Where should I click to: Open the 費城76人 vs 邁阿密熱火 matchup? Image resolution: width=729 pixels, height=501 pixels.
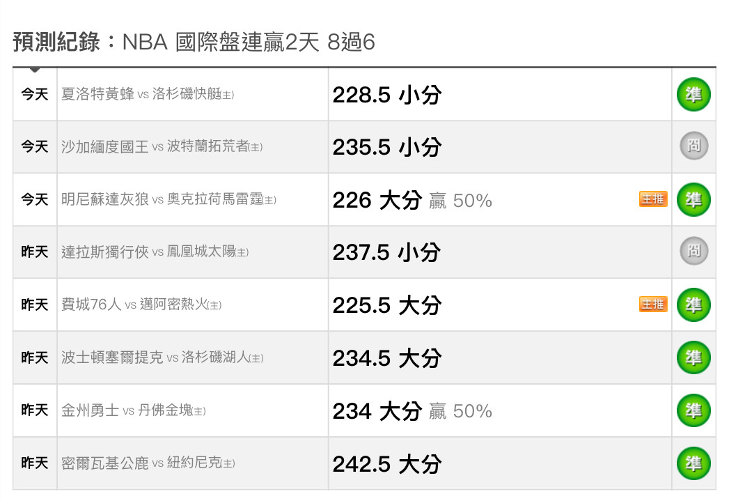pos(141,305)
